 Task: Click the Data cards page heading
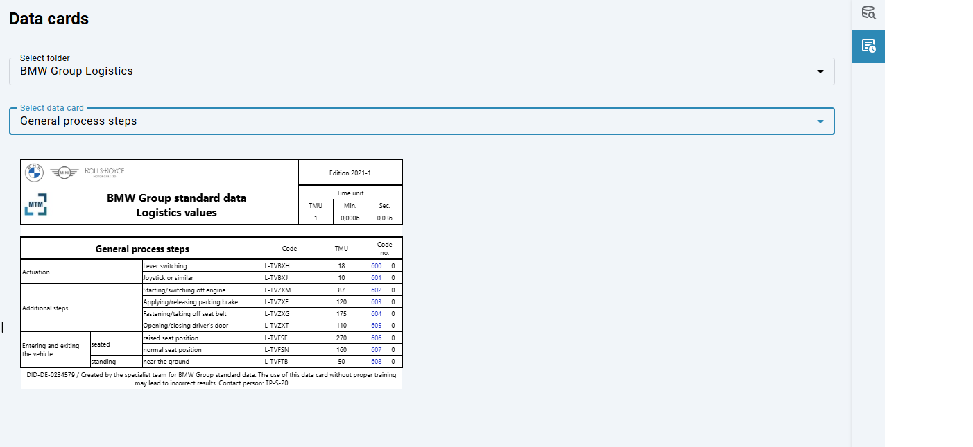point(49,19)
